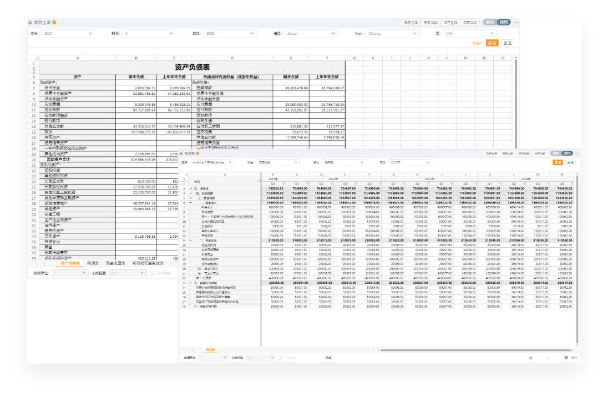
Task: Switch the 利润表 window to 使用 mode
Action: click(x=568, y=154)
